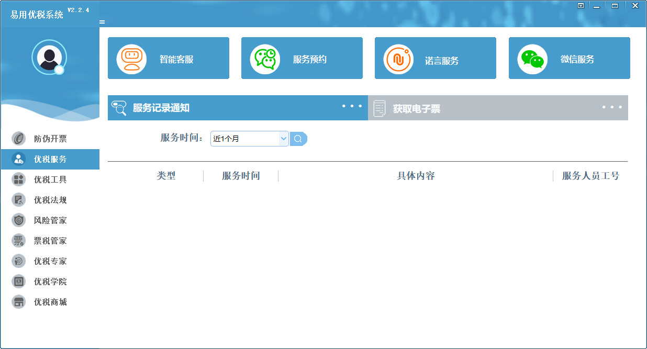Click the user avatar profile picture

[49, 57]
